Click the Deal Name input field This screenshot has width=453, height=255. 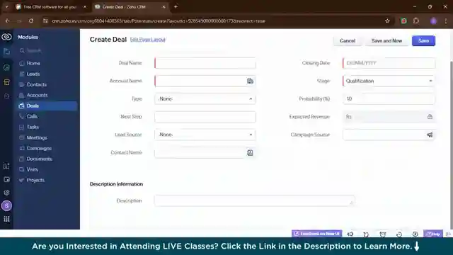coord(205,63)
